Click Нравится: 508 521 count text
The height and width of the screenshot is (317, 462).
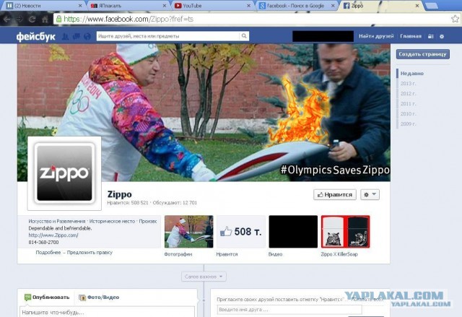(128, 203)
